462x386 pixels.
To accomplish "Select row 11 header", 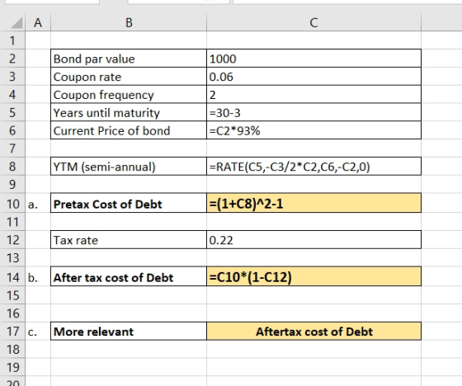I will (x=12, y=222).
